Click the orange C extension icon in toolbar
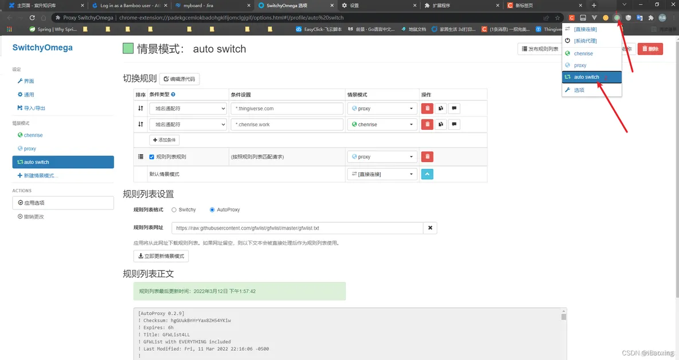 click(572, 18)
